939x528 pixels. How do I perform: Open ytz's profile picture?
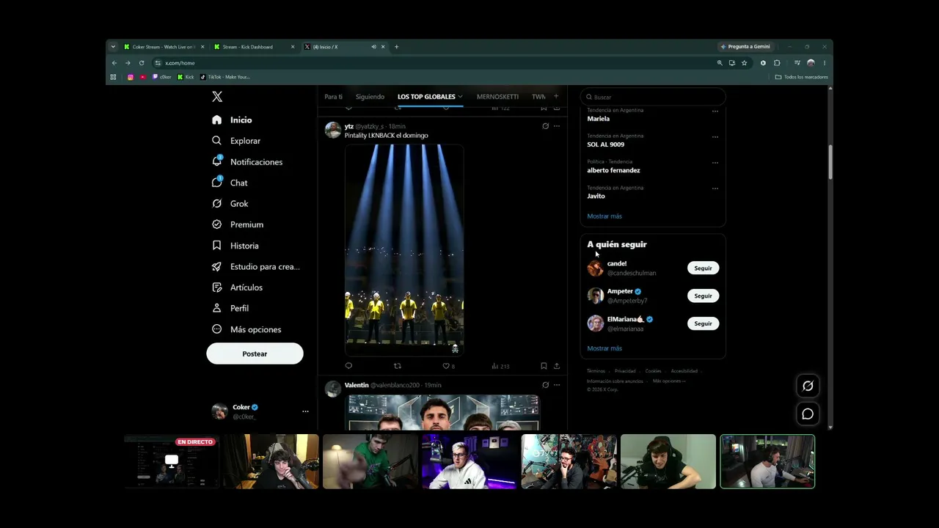tap(333, 131)
